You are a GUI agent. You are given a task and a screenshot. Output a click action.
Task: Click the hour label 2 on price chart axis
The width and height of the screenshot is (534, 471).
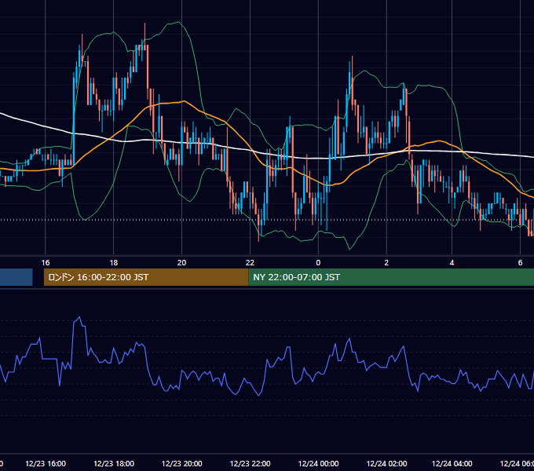click(x=386, y=263)
